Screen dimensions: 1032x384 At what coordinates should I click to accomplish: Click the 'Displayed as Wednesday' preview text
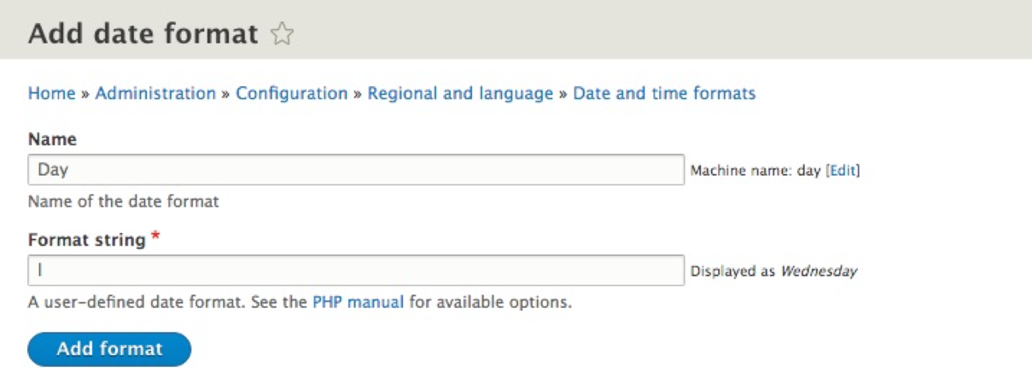[x=773, y=271]
